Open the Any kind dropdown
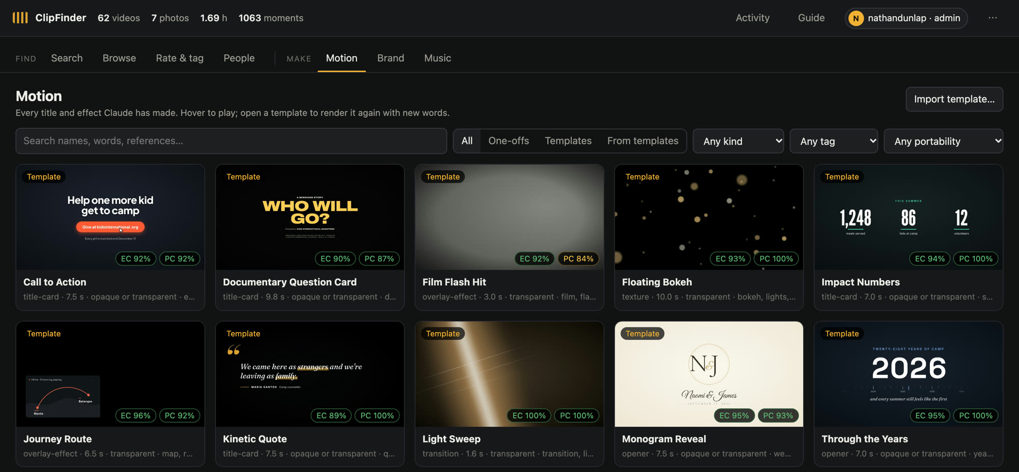The height and width of the screenshot is (472, 1019). (738, 141)
